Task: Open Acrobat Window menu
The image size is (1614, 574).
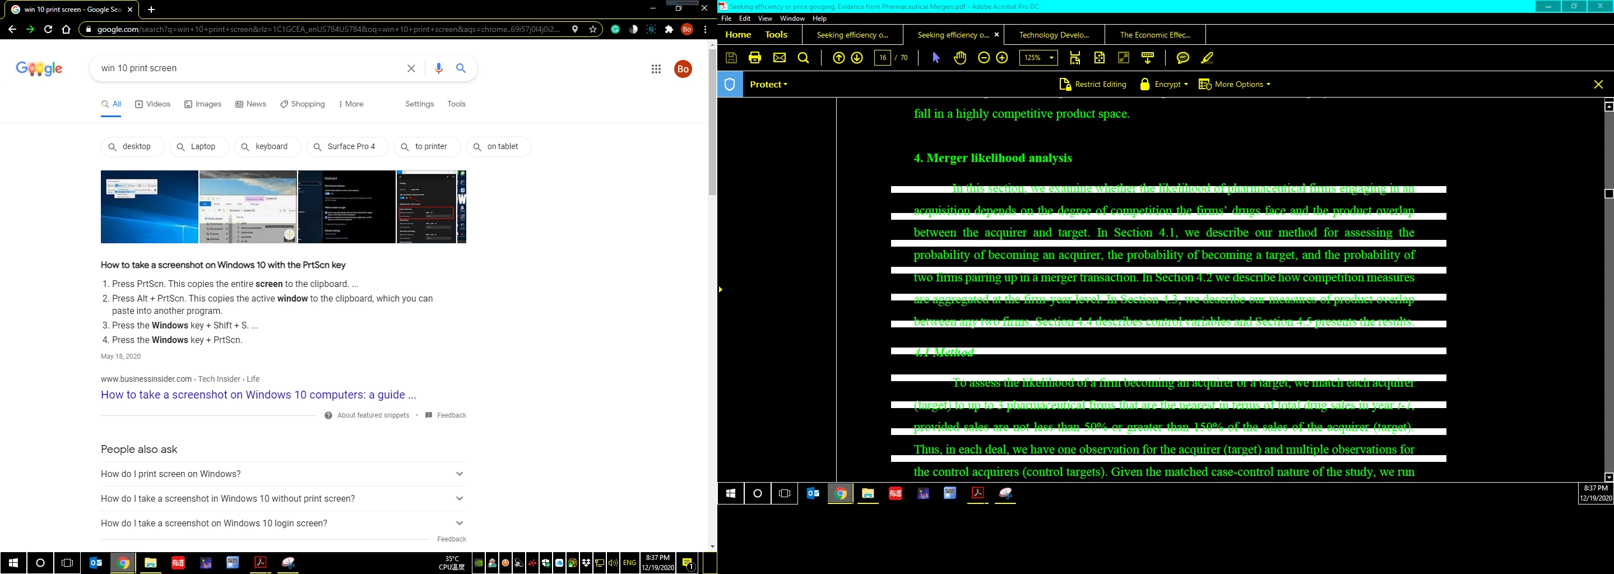Action: point(792,18)
